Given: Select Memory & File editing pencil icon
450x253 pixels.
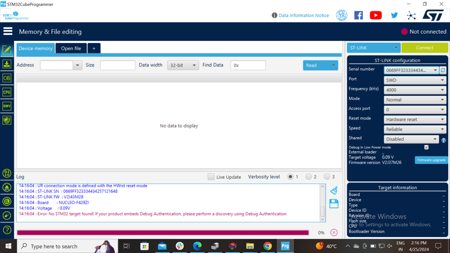Looking at the screenshot, I should pos(7,50).
